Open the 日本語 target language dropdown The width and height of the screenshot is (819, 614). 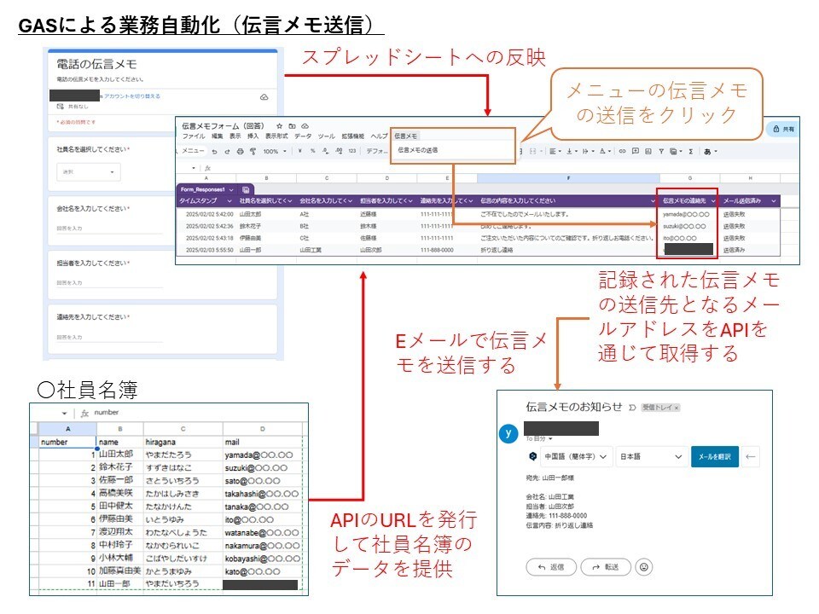651,456
